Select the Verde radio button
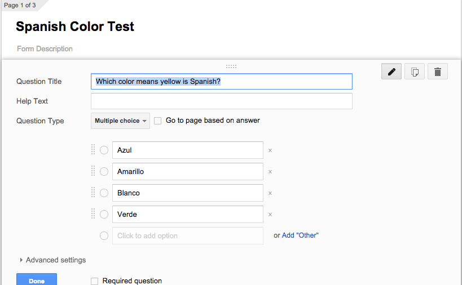462x285 pixels. coord(104,215)
